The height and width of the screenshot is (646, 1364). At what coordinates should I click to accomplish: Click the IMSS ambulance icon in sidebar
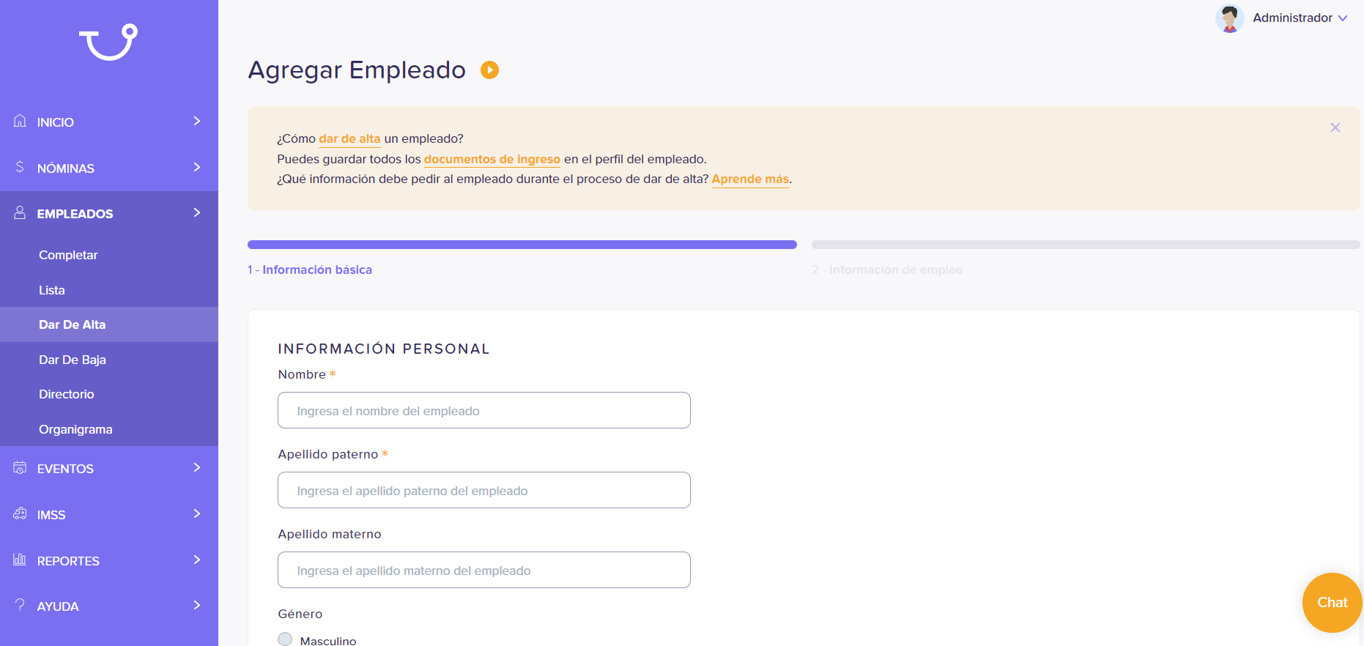pyautogui.click(x=20, y=513)
